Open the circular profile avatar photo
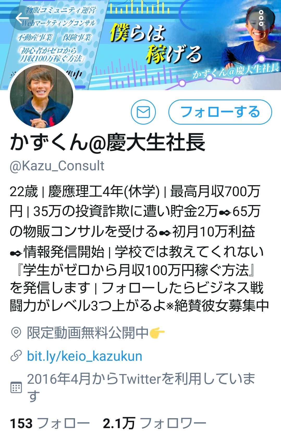Screen dimensions: 281x437 pos(41,96)
